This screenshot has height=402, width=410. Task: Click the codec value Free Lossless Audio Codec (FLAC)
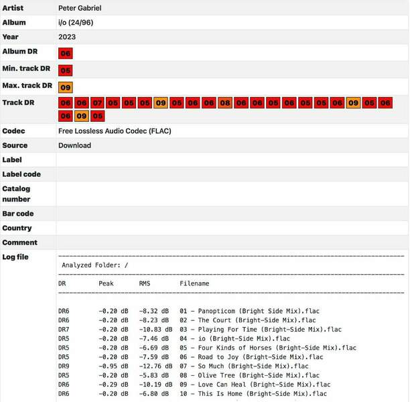tap(115, 131)
